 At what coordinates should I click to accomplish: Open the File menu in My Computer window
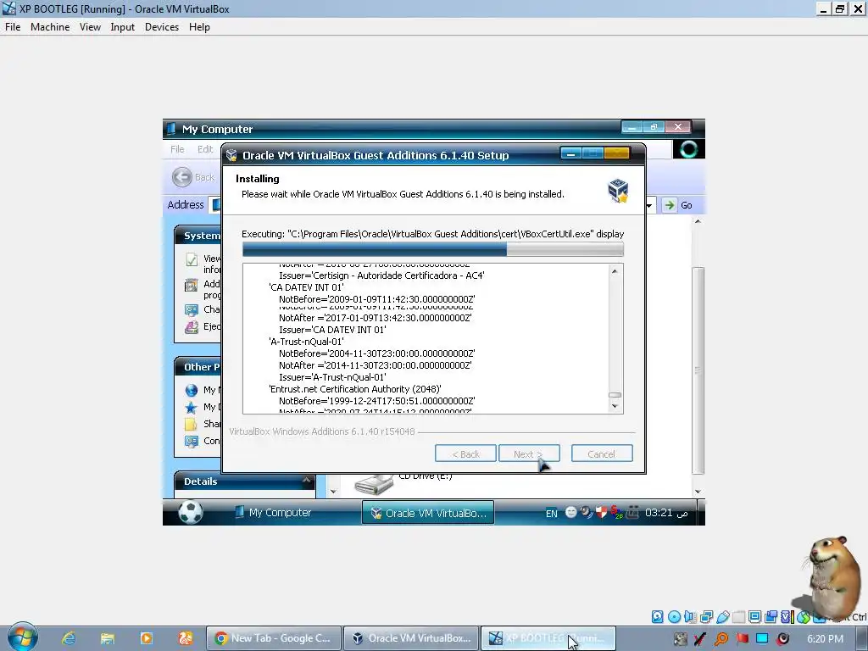[177, 149]
